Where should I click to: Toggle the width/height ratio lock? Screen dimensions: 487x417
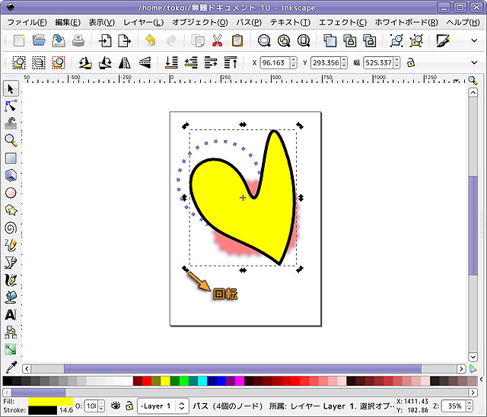[411, 62]
